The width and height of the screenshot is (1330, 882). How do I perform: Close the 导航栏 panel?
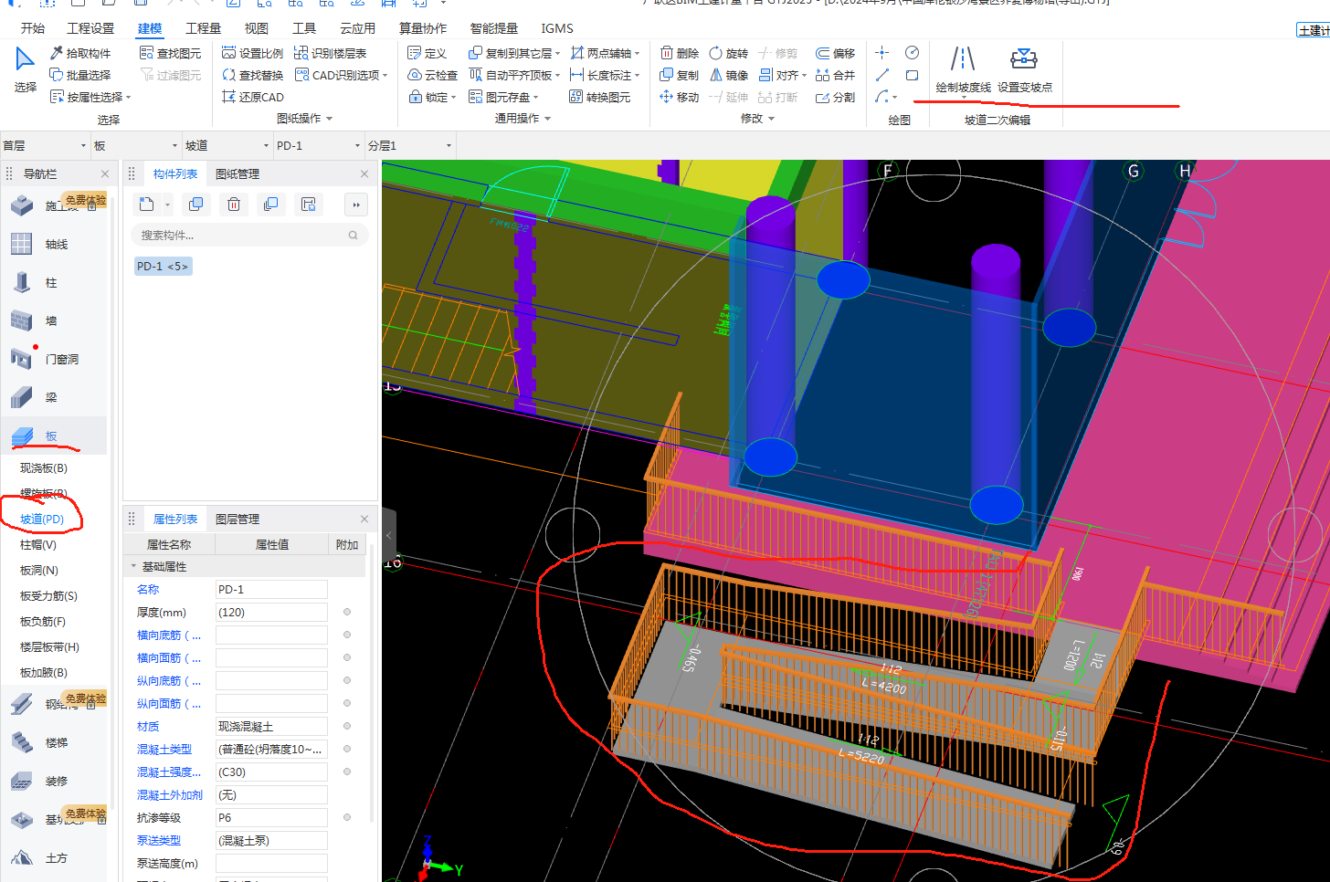pos(105,173)
